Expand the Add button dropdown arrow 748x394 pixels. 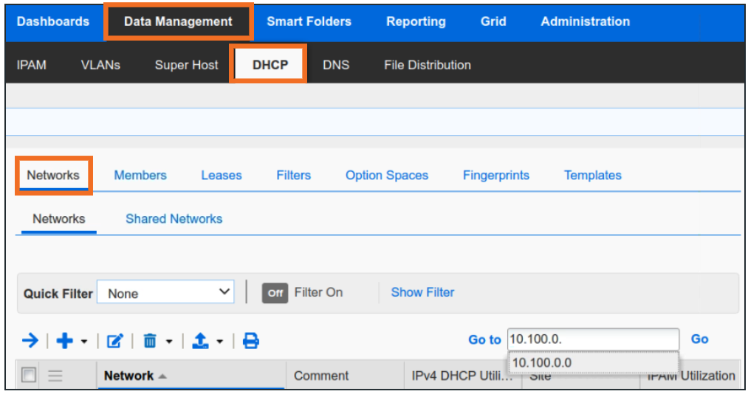pos(83,341)
